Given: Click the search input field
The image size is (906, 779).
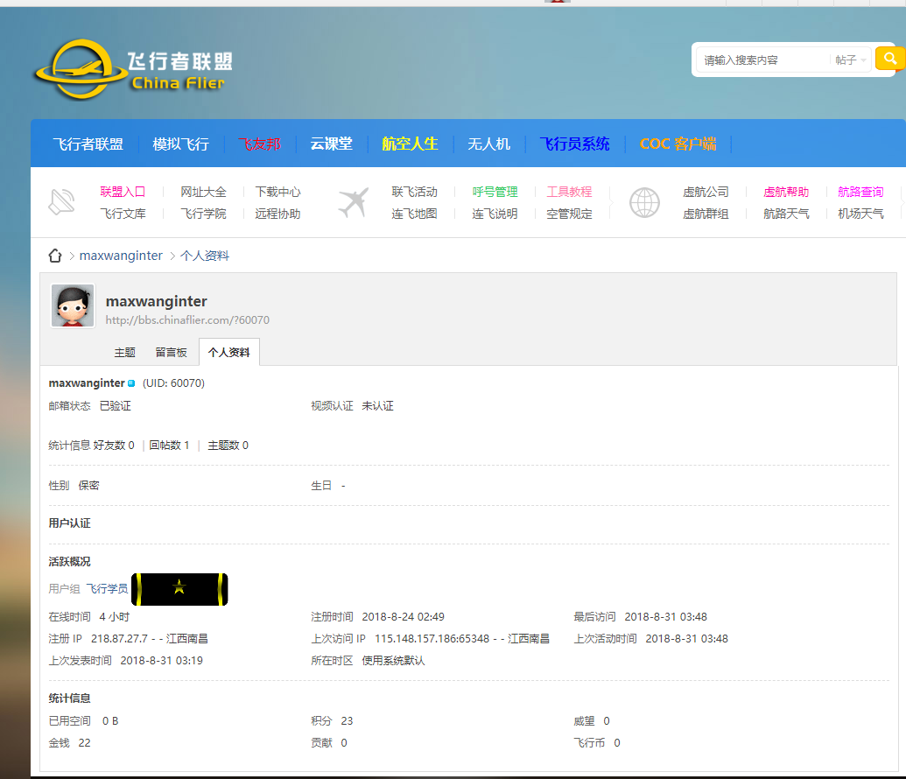Looking at the screenshot, I should pyautogui.click(x=762, y=60).
